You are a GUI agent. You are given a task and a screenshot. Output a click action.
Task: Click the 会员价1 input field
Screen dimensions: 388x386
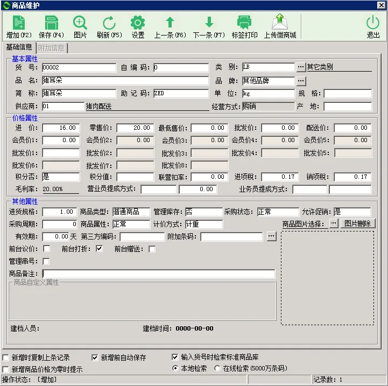61,140
